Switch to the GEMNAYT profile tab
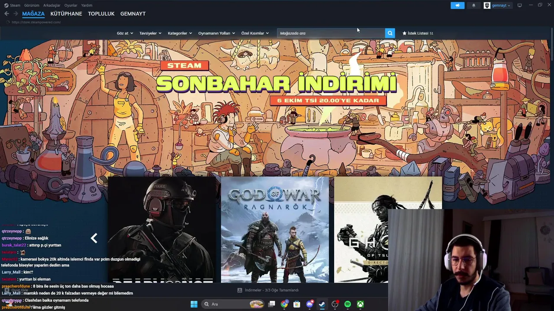This screenshot has height=311, width=554. [133, 14]
